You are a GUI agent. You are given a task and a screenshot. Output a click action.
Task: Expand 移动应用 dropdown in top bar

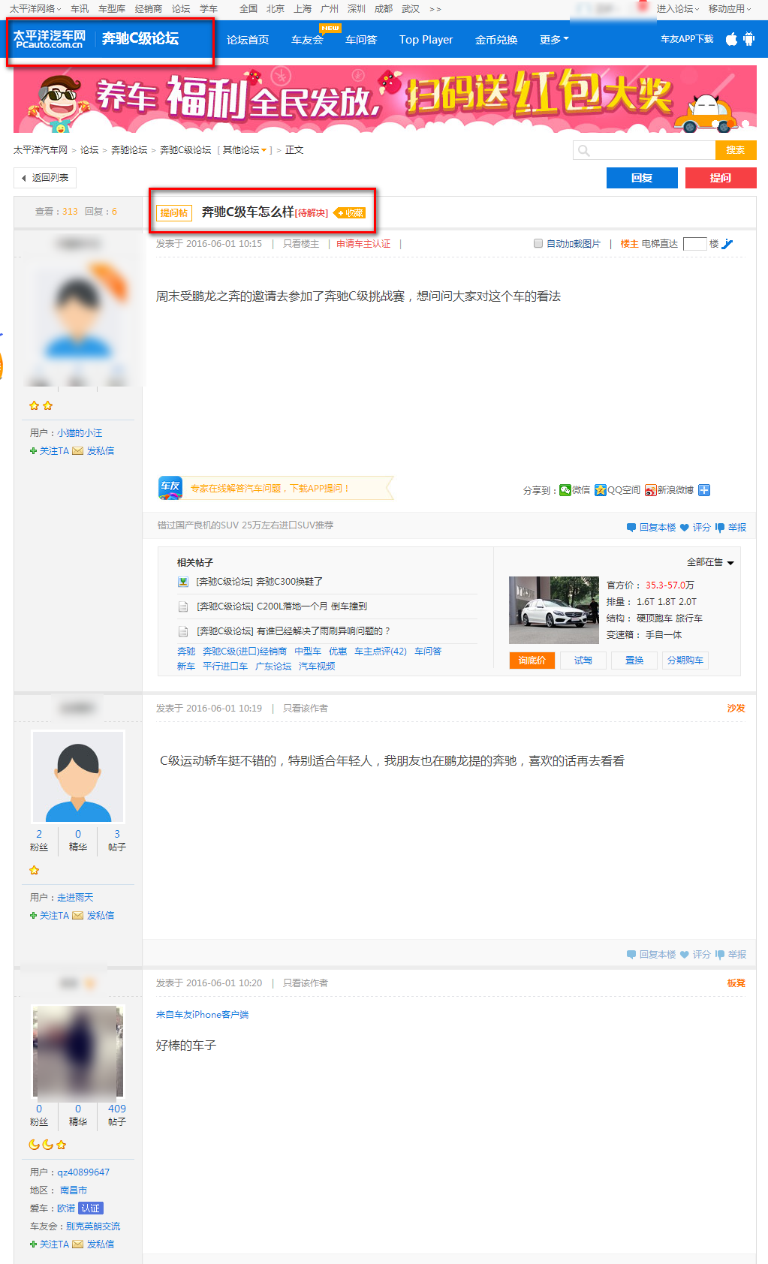pyautogui.click(x=730, y=9)
